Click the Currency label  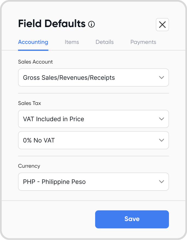pos(29,166)
